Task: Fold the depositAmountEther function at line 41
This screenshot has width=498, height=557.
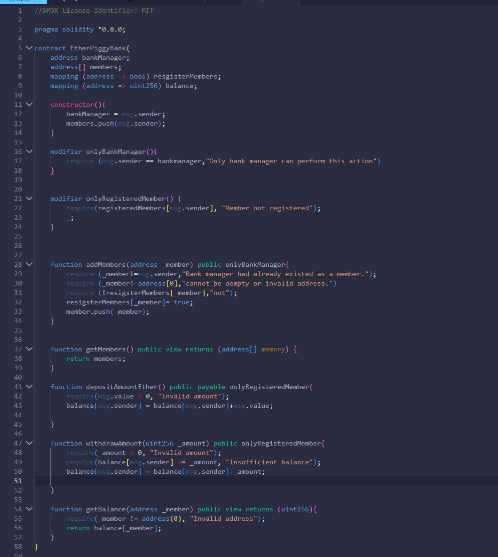Action: pos(30,387)
